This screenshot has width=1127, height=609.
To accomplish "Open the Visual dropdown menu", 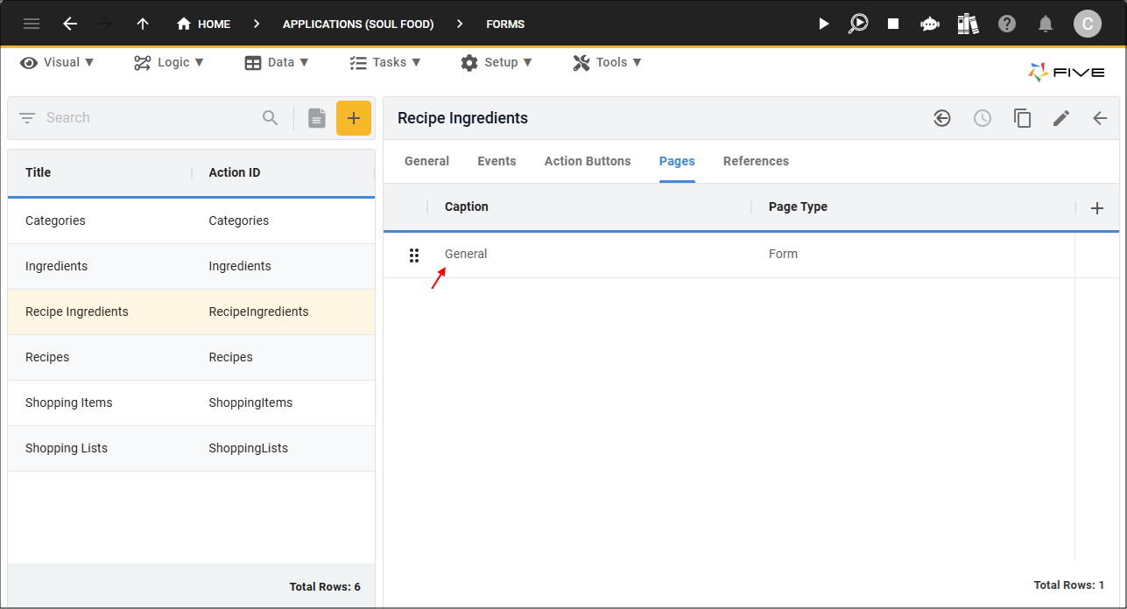I will point(57,62).
